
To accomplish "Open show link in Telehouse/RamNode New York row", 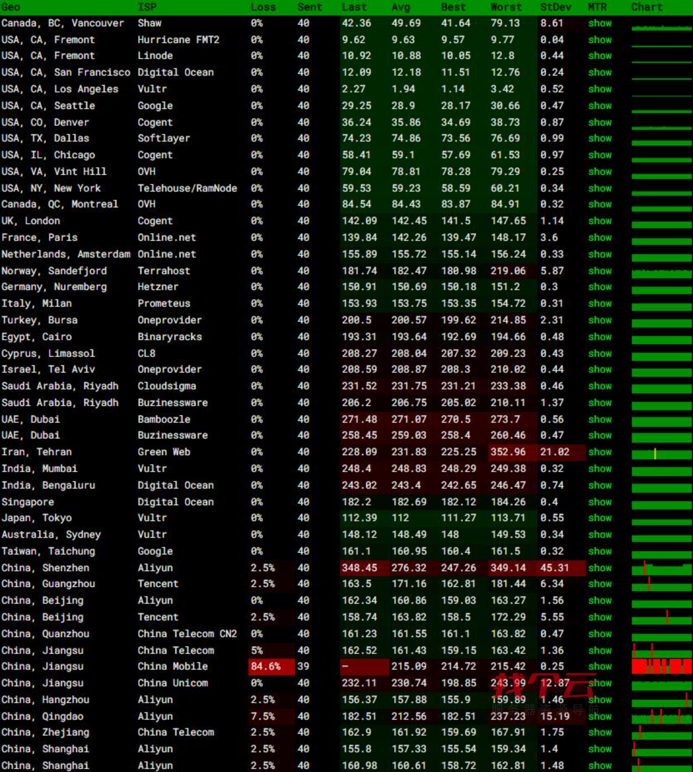I will [x=600, y=189].
